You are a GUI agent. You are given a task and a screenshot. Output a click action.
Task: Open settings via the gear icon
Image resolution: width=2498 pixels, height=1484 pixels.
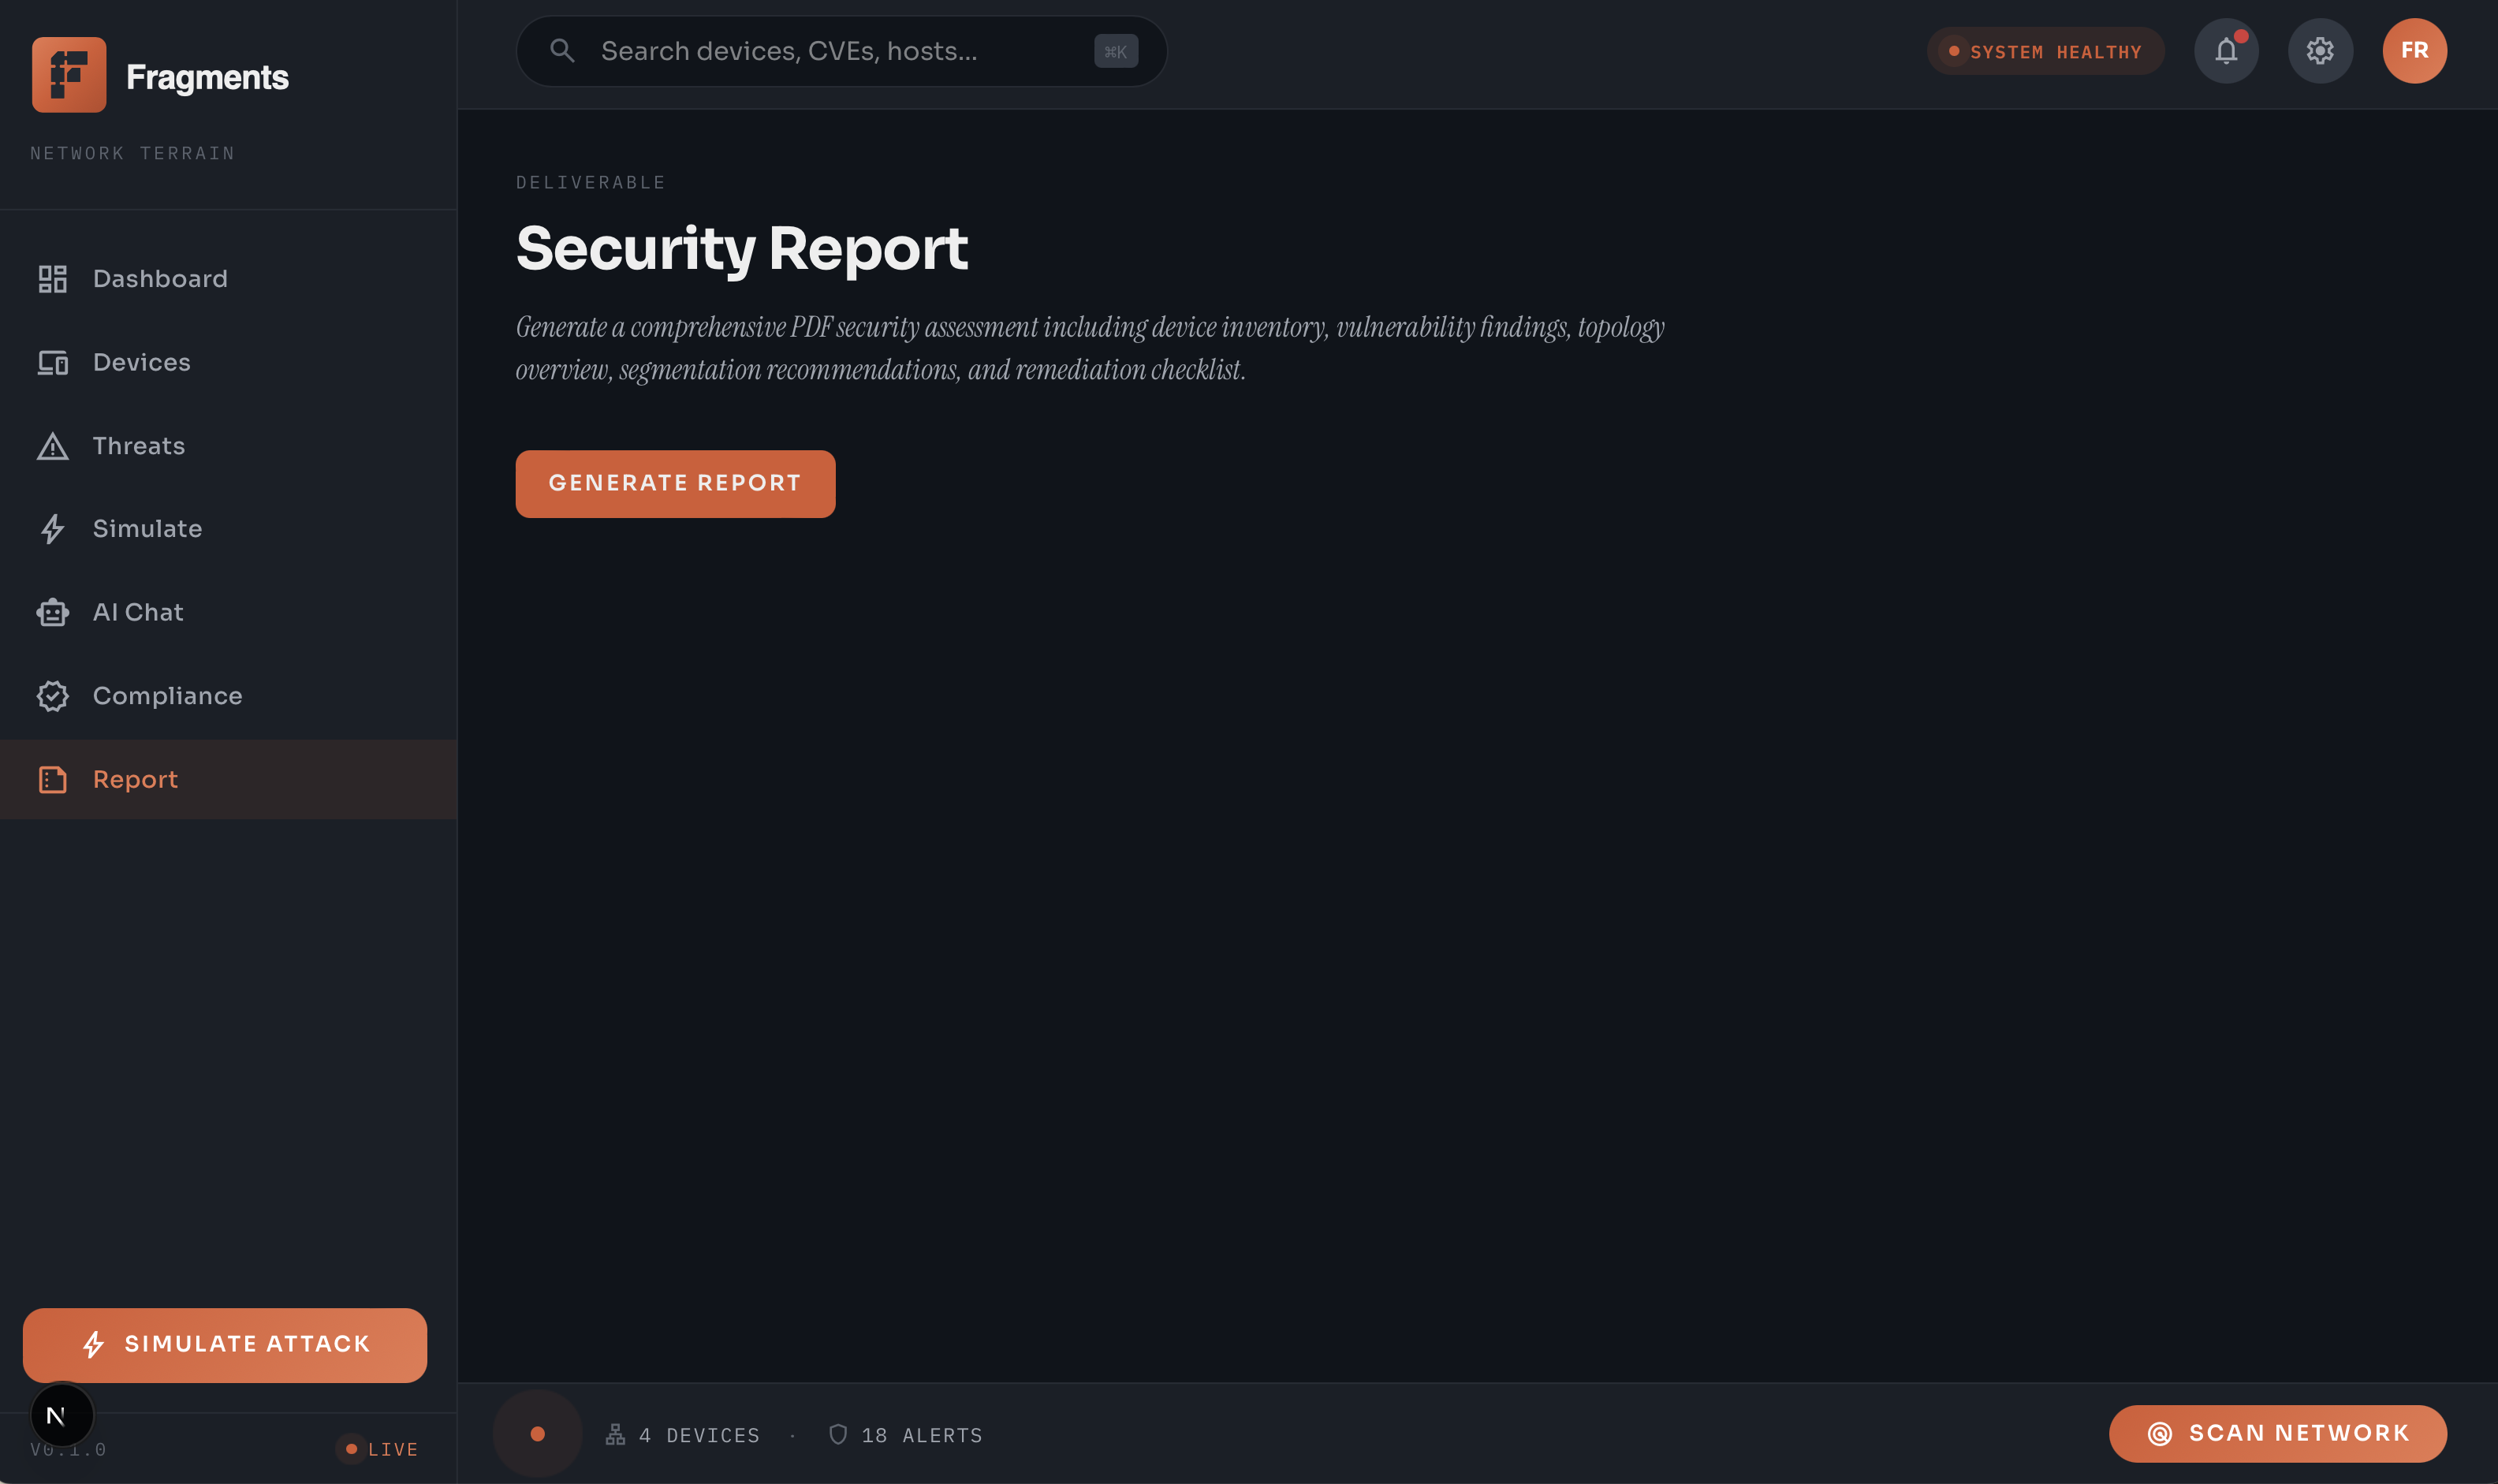[2319, 51]
